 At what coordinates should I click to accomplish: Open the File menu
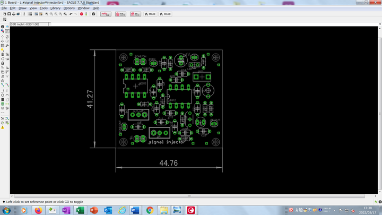click(x=4, y=8)
